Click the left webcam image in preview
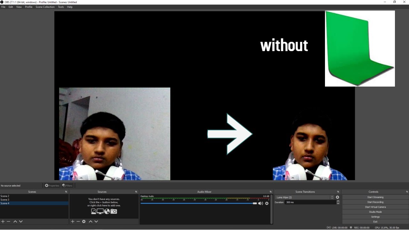The height and width of the screenshot is (230, 409). click(115, 134)
